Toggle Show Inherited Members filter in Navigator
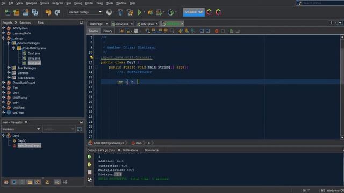Screen dimensions: 344x193 [6, 182]
